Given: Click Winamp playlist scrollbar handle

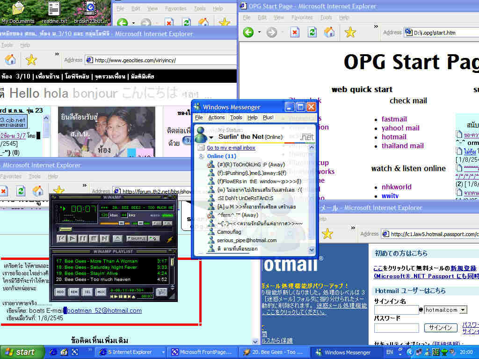Looking at the screenshot, I should coord(172,262).
